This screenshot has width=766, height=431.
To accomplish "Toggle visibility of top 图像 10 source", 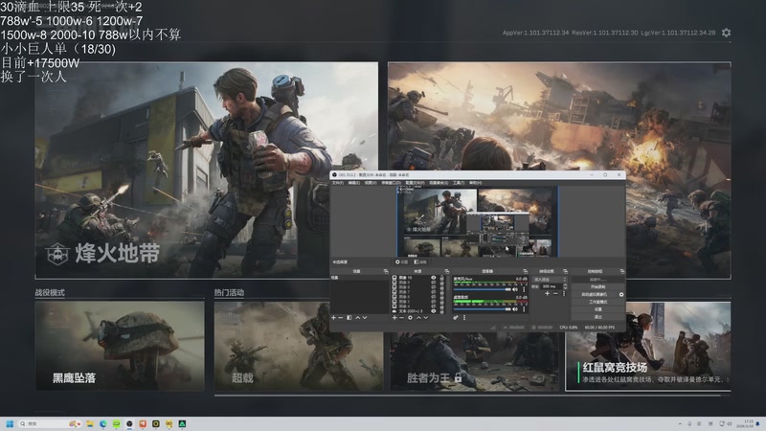I will pyautogui.click(x=434, y=278).
